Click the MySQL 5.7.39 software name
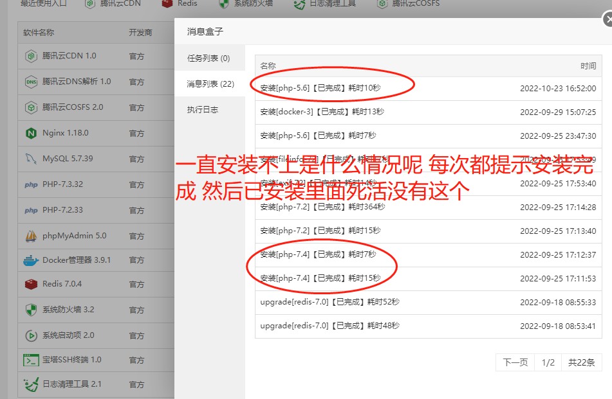The image size is (612, 399). click(x=68, y=159)
